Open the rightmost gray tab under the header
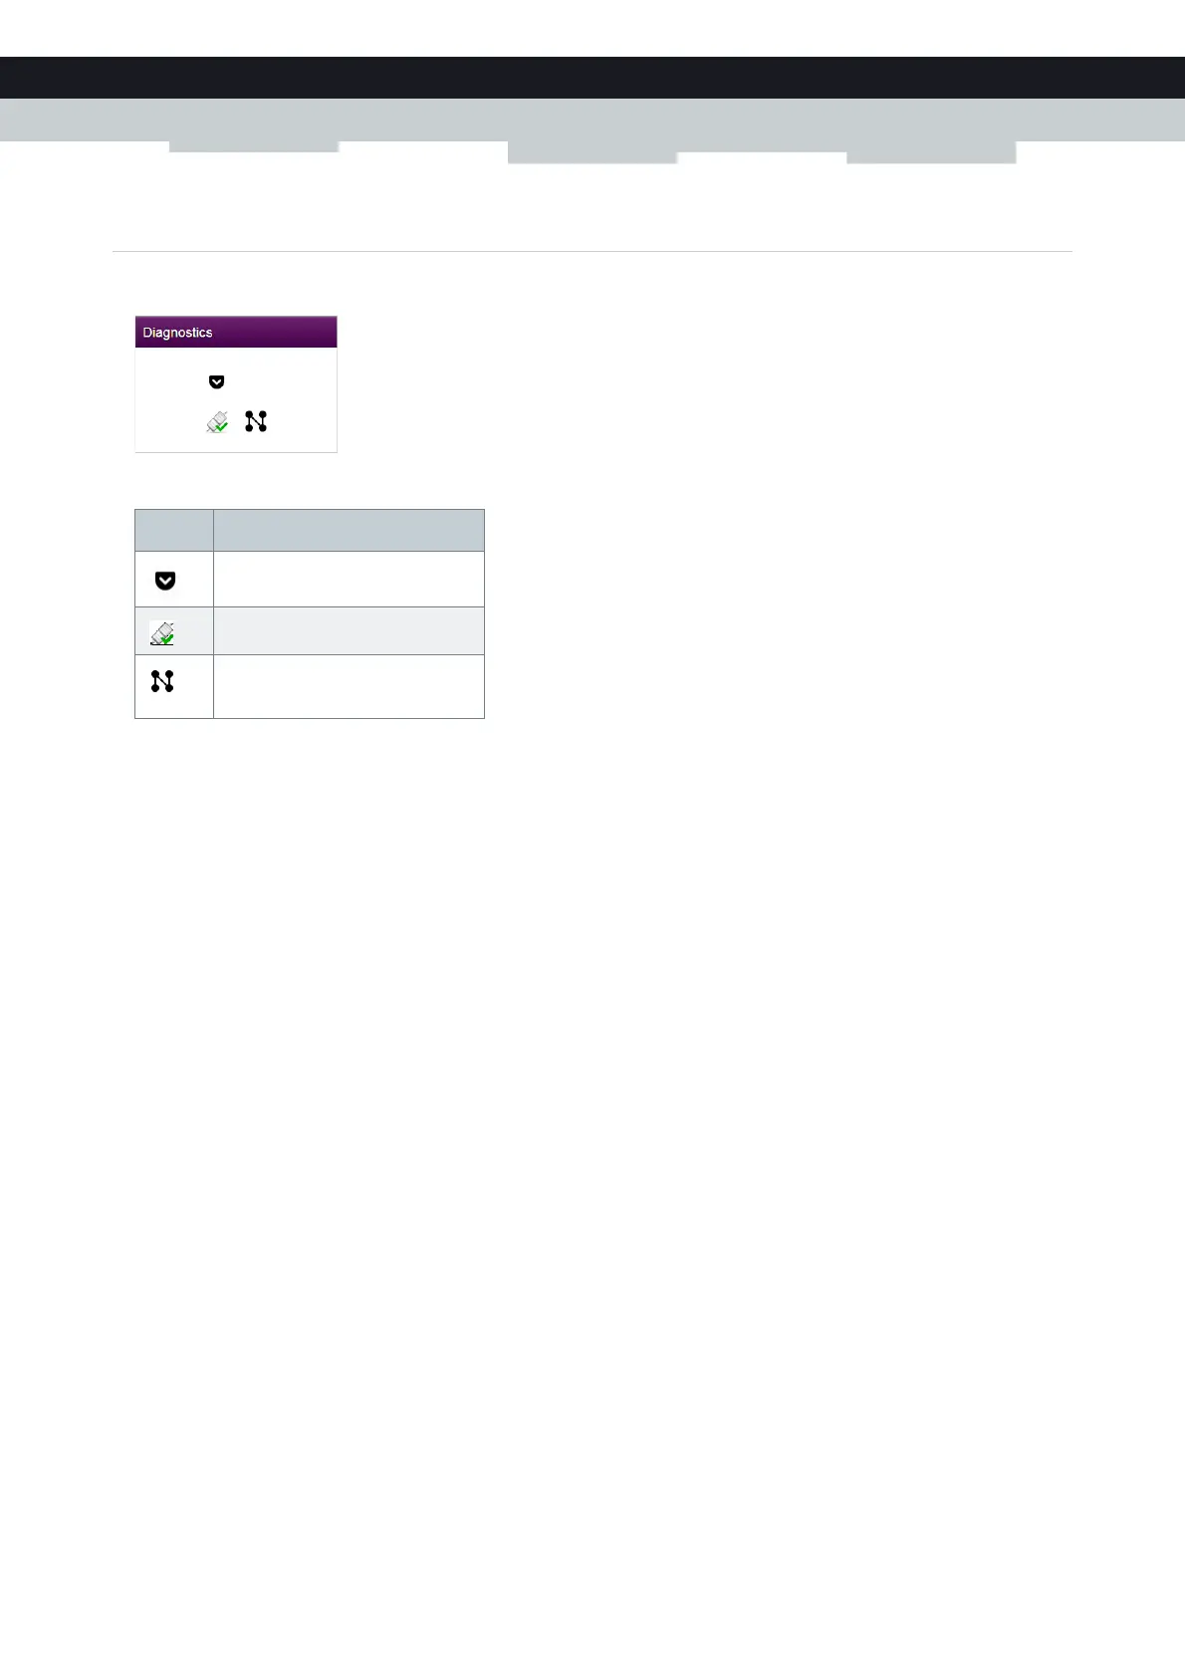1185x1677 pixels. (x=931, y=151)
